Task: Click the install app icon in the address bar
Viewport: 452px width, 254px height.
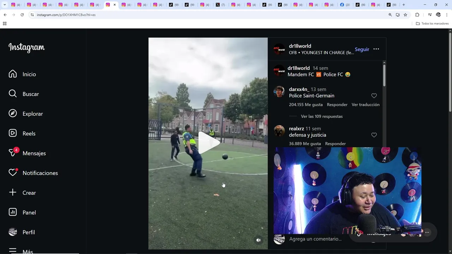Action: click(398, 15)
